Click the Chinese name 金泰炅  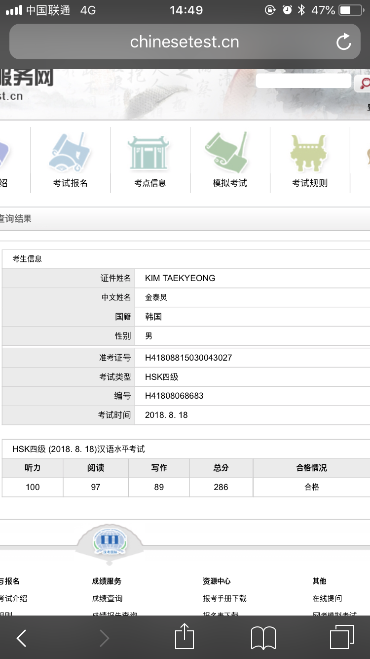point(156,297)
